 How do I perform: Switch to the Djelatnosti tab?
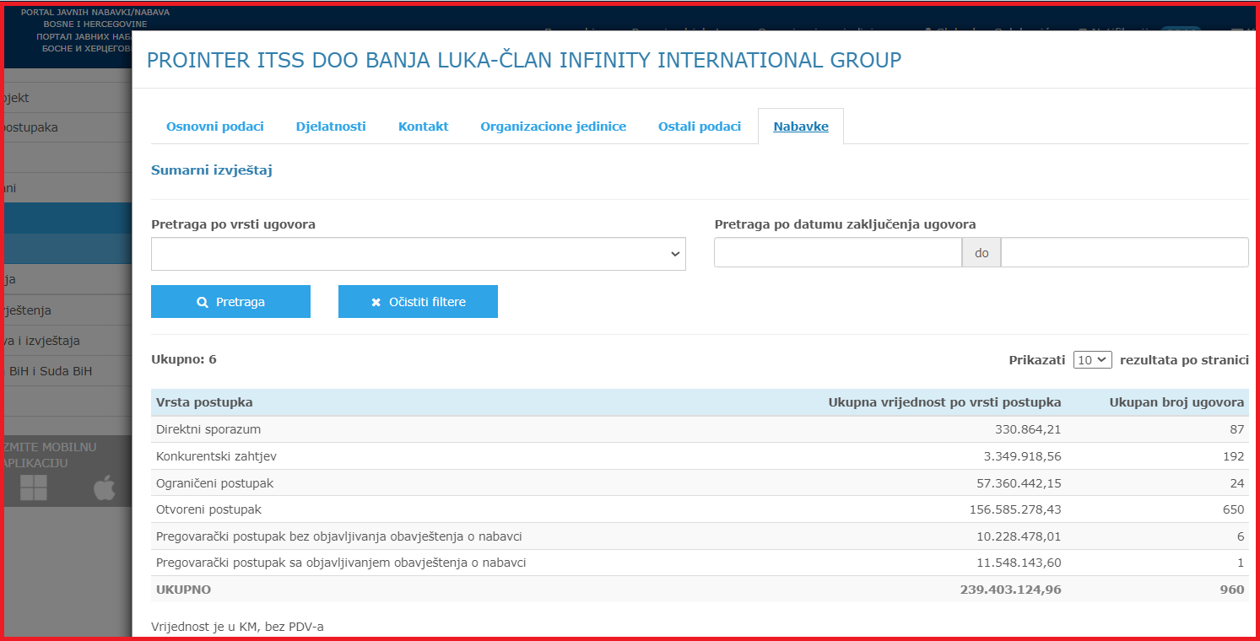(x=331, y=127)
